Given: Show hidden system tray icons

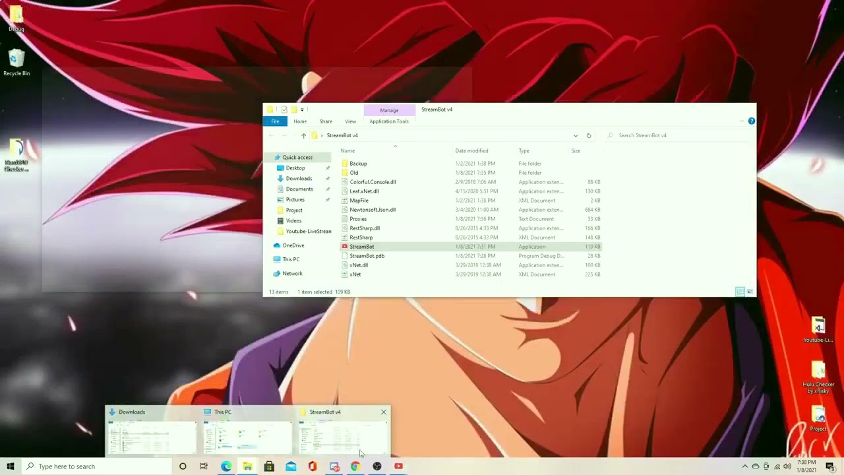Looking at the screenshot, I should pyautogui.click(x=745, y=466).
